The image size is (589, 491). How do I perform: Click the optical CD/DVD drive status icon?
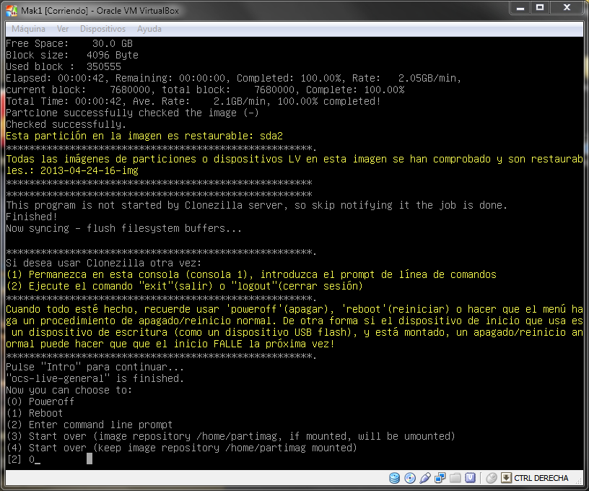point(410,478)
